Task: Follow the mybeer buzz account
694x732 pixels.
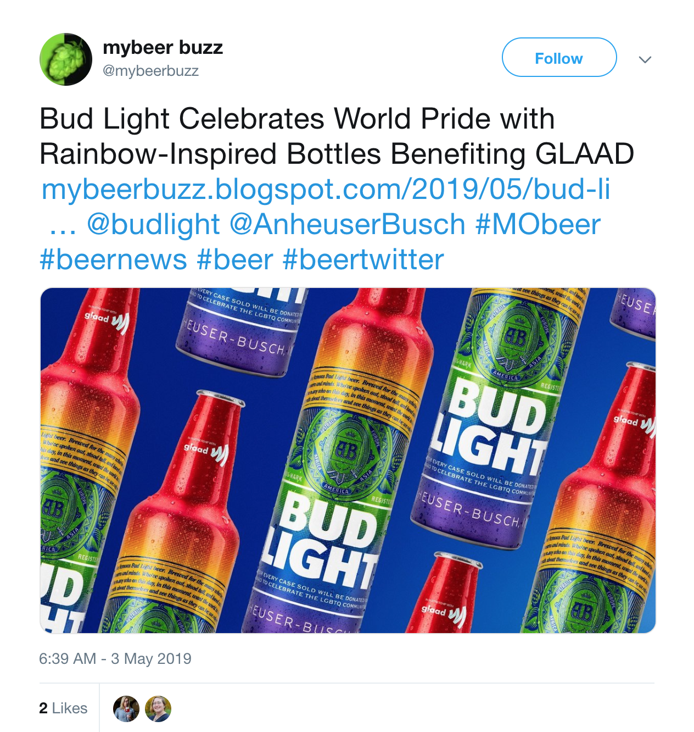Action: click(x=559, y=58)
